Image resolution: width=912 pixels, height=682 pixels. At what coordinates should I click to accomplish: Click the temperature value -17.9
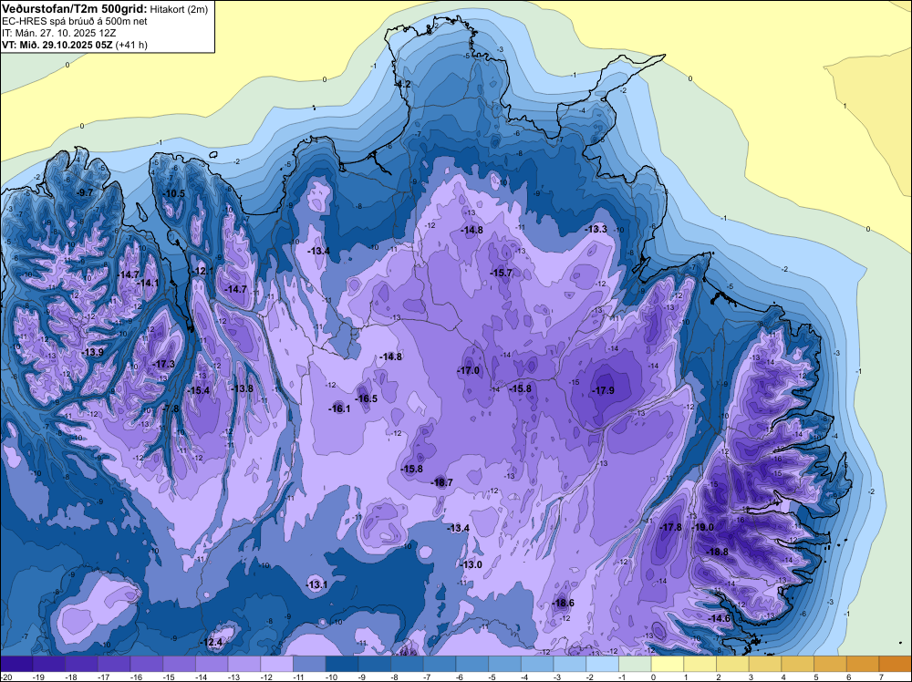(x=603, y=391)
